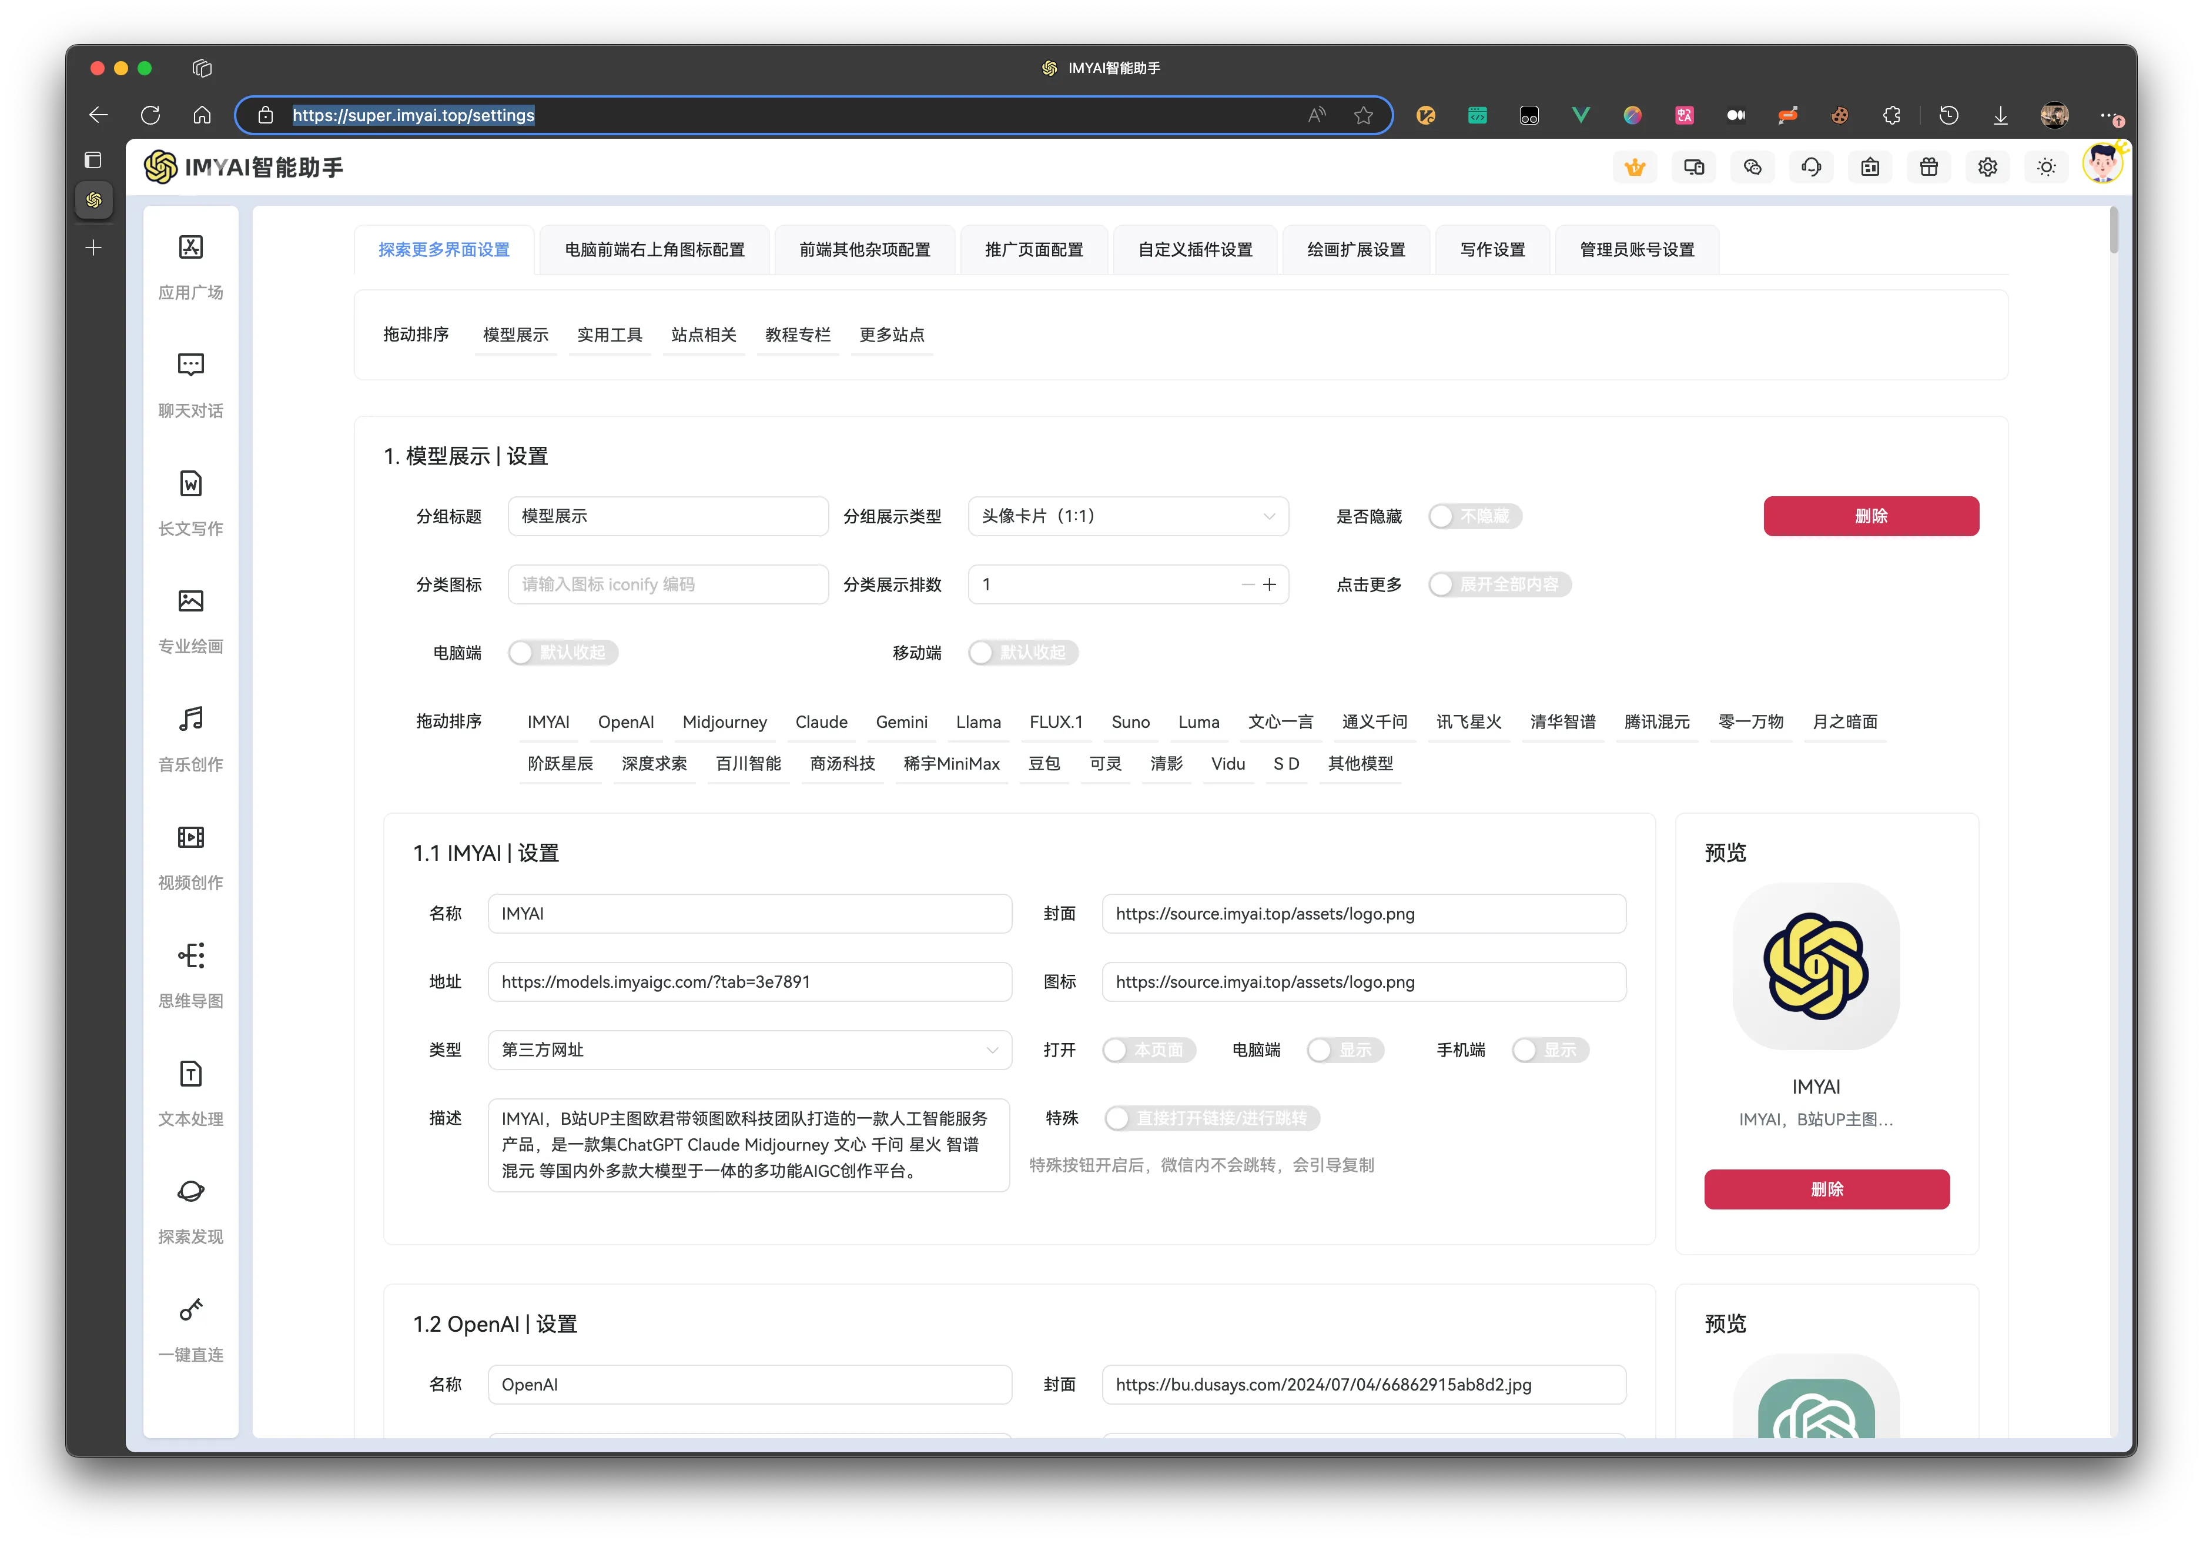The image size is (2203, 1544).
Task: Toggle the 打开 本页面 switch
Action: 1149,1050
